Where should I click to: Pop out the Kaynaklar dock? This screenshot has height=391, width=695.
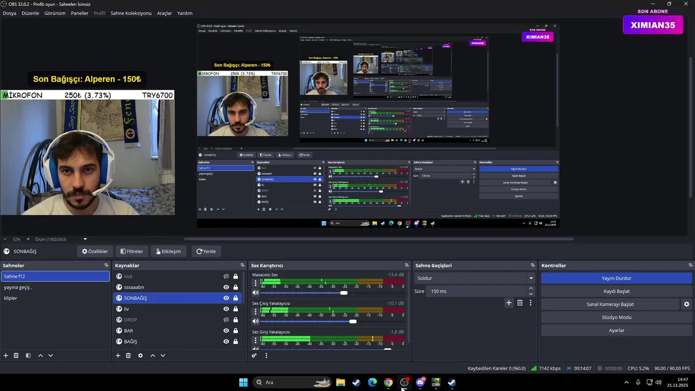(242, 266)
